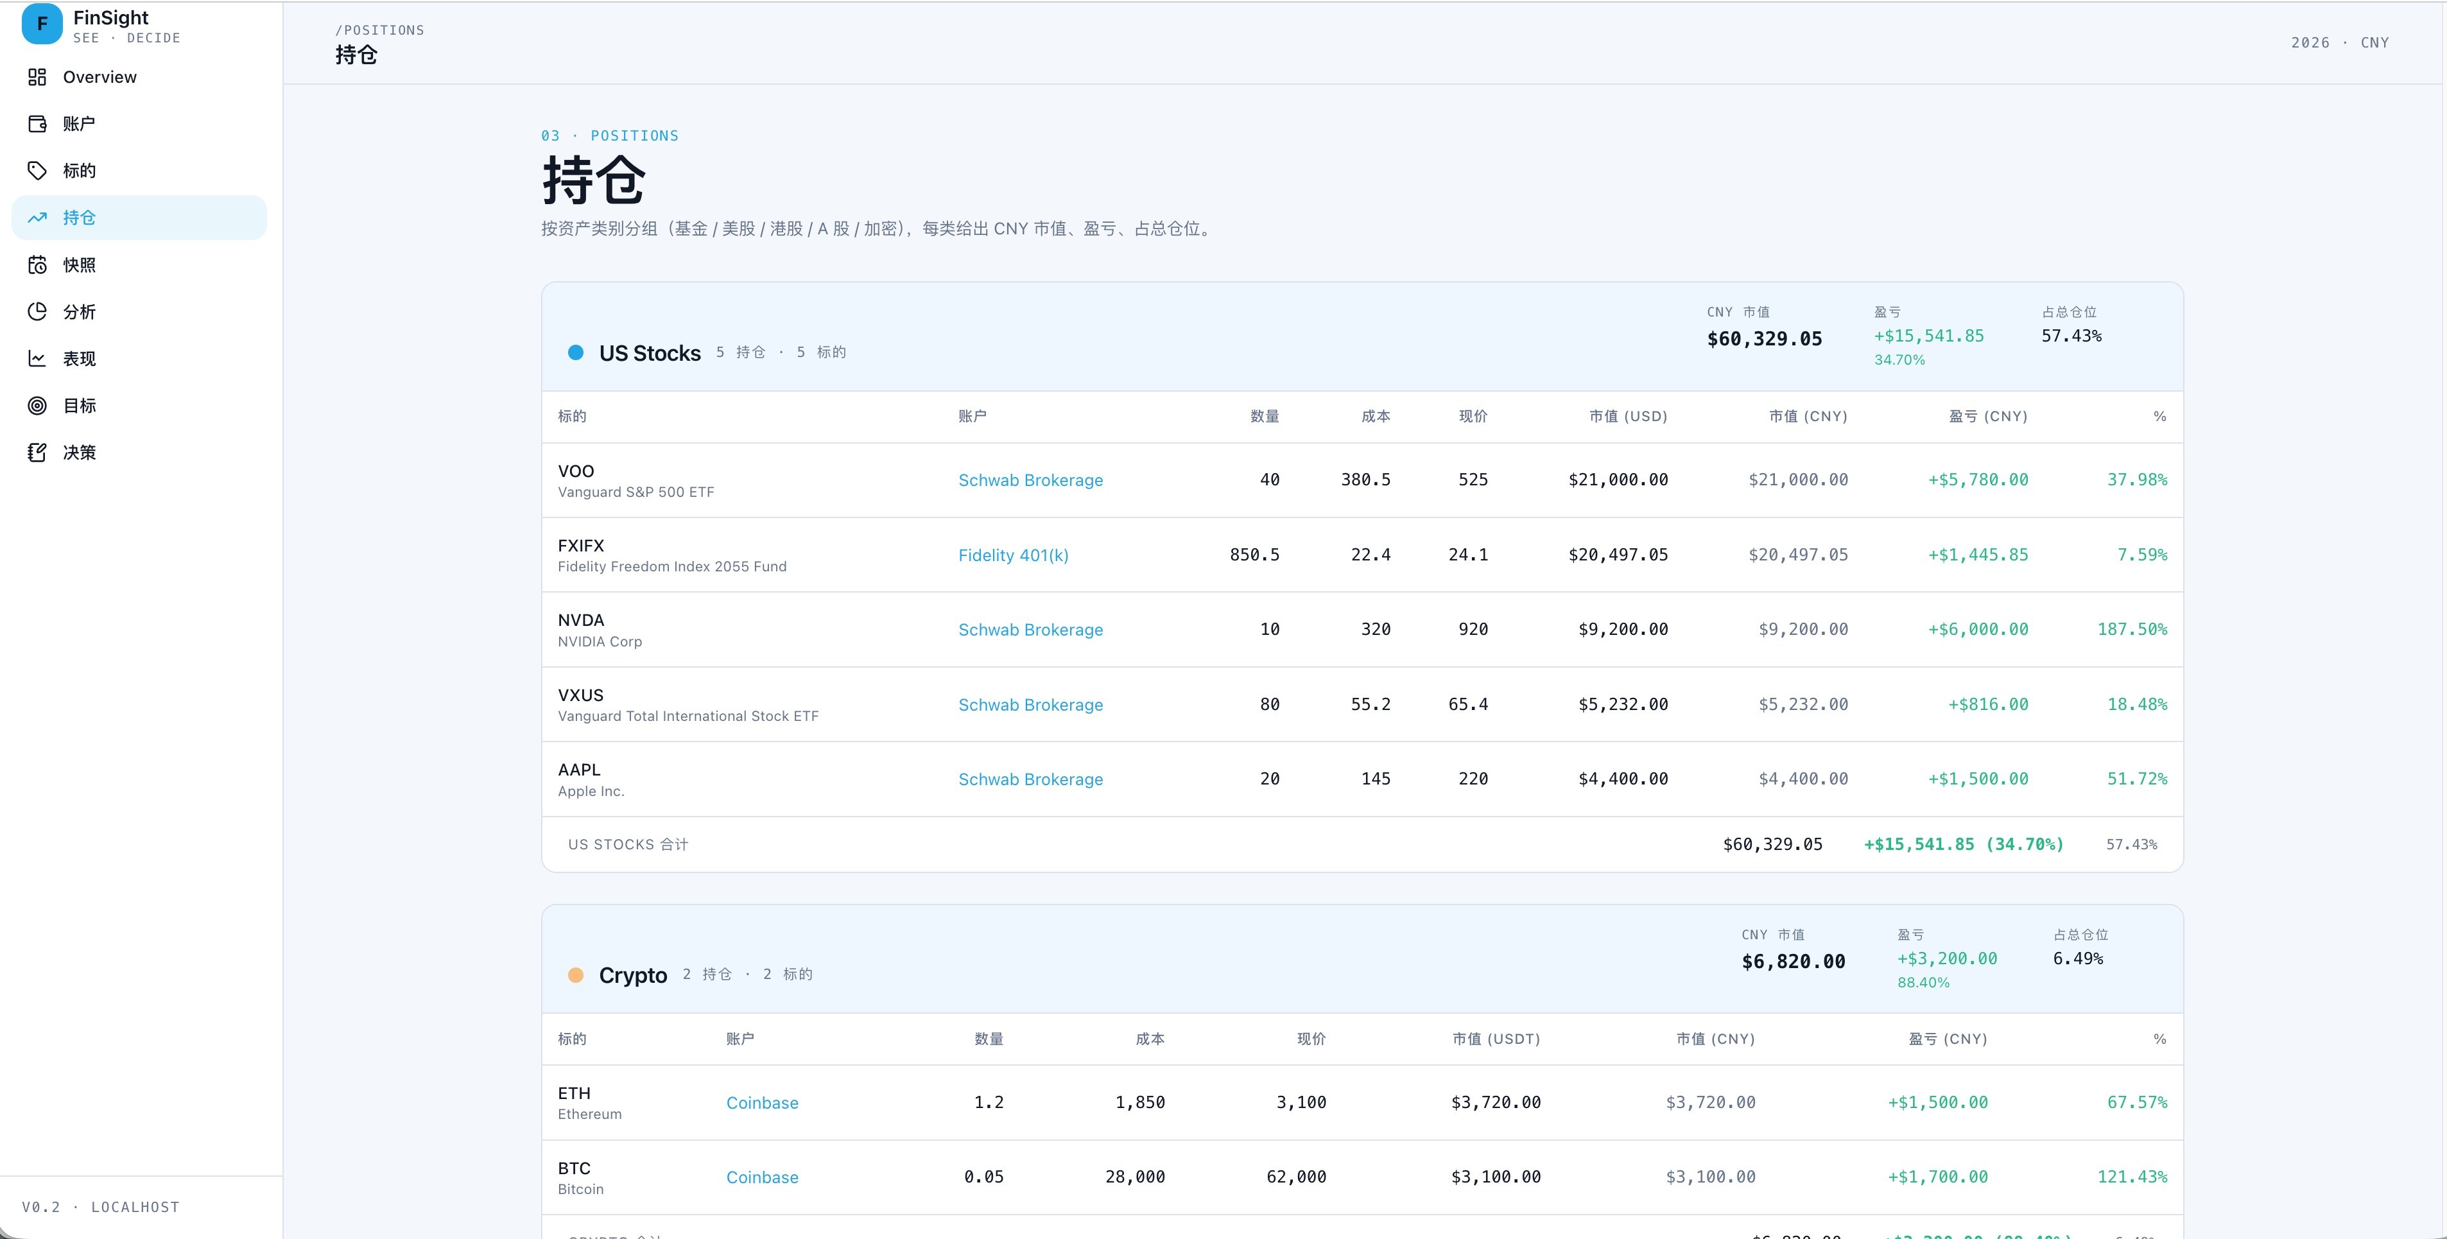Viewport: 2447px width, 1239px height.
Task: Navigate to 表现 in the sidebar
Action: (x=140, y=359)
